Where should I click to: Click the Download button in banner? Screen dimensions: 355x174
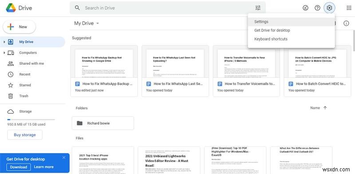click(x=18, y=167)
